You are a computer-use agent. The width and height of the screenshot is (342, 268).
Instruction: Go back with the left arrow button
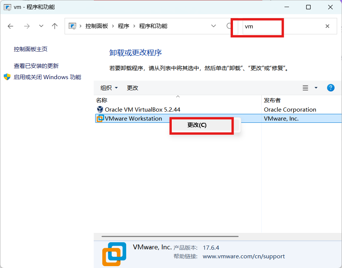click(x=10, y=27)
